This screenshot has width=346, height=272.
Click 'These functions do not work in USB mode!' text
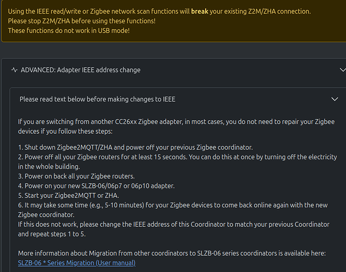click(69, 30)
